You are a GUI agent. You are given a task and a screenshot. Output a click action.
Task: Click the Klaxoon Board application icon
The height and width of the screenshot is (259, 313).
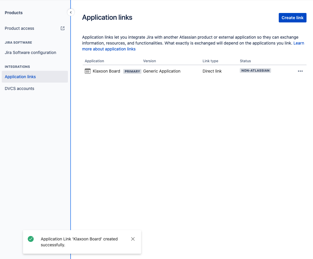pos(87,71)
